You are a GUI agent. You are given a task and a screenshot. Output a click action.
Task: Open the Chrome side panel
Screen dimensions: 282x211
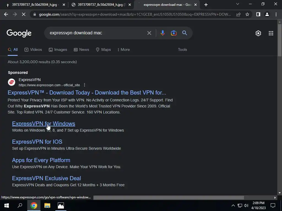(258, 14)
